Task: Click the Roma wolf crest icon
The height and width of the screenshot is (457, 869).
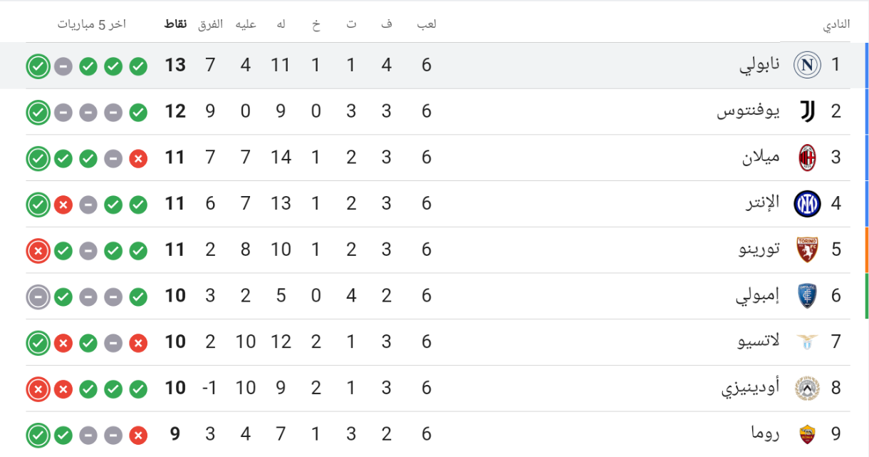Action: pos(807,434)
